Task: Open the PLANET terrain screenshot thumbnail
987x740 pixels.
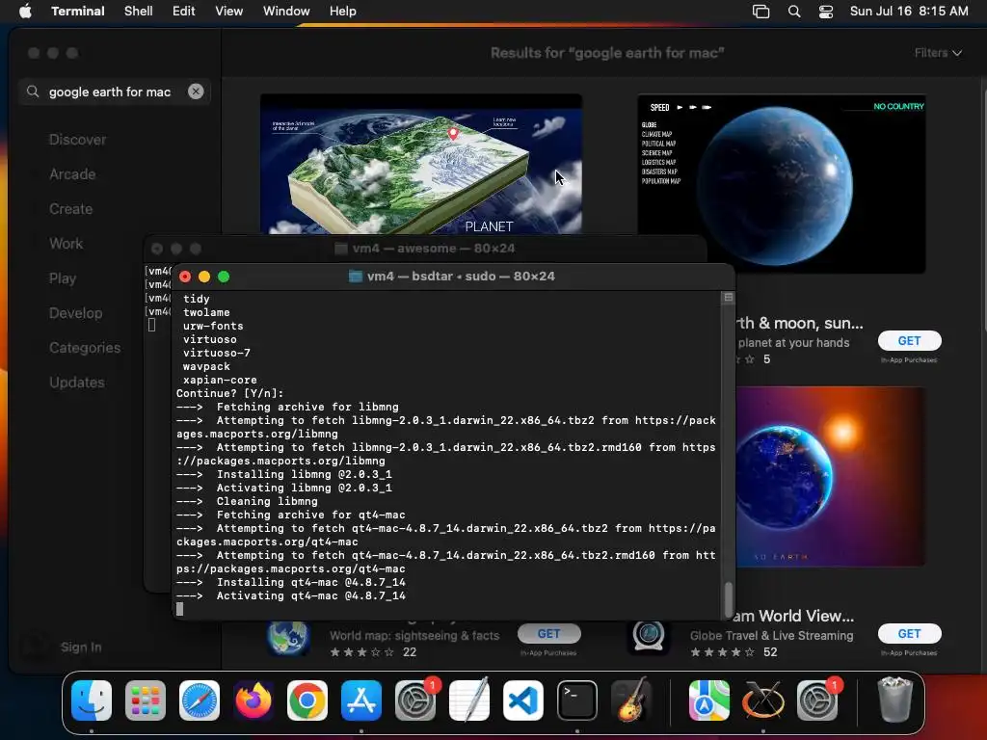Action: tap(420, 164)
